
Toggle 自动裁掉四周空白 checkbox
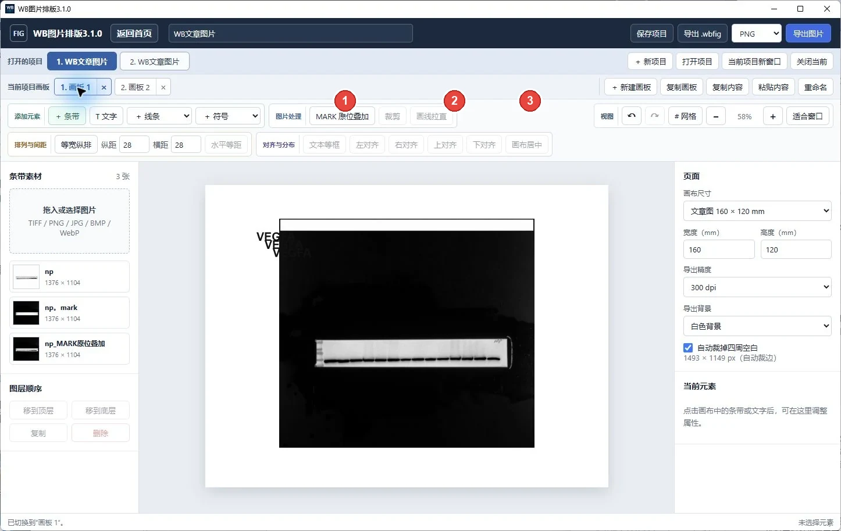coord(688,348)
